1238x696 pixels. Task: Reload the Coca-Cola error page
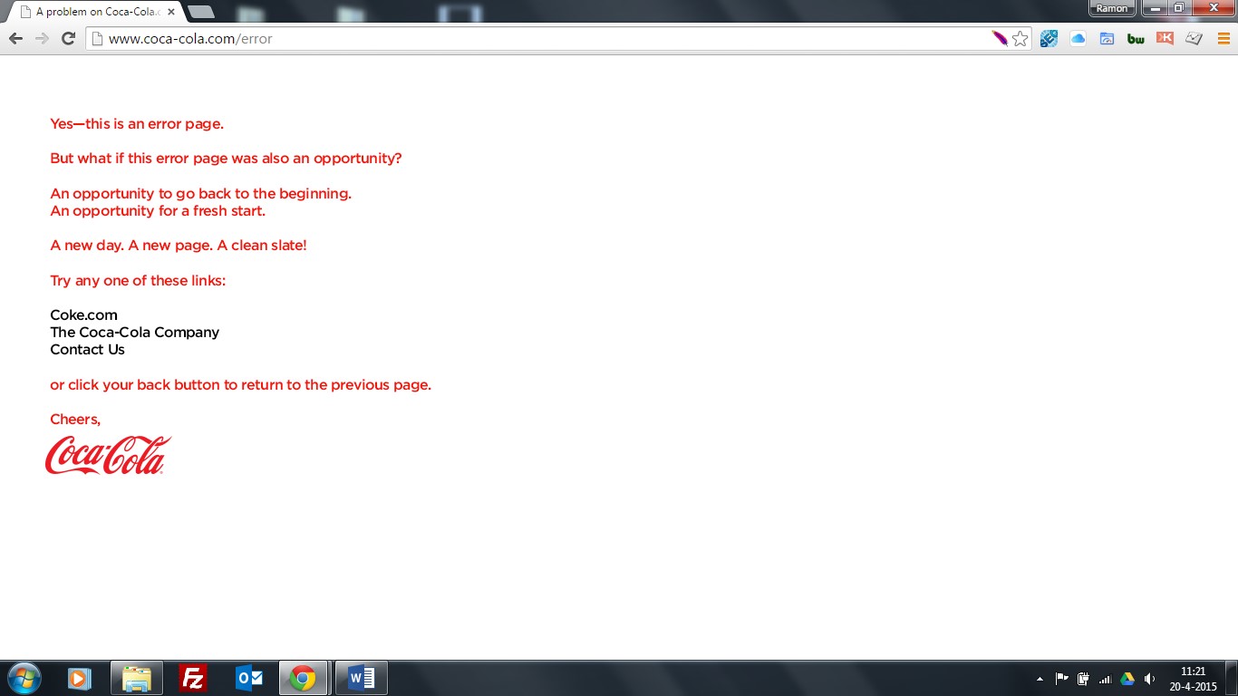pyautogui.click(x=67, y=39)
